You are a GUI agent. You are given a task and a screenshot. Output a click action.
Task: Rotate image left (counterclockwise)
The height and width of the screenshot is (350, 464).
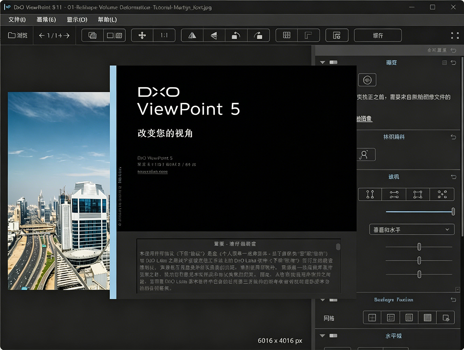pos(236,35)
